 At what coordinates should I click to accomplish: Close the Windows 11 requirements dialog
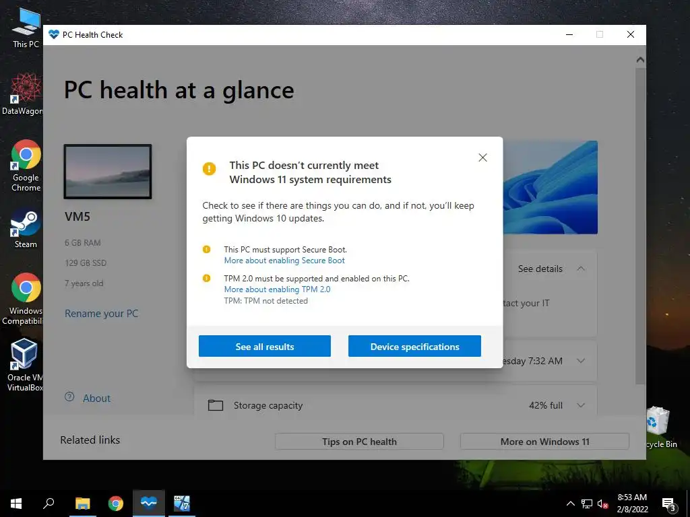[482, 158]
